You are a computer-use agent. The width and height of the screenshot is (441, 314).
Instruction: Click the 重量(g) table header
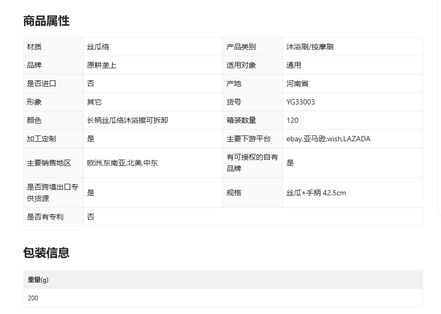click(38, 280)
